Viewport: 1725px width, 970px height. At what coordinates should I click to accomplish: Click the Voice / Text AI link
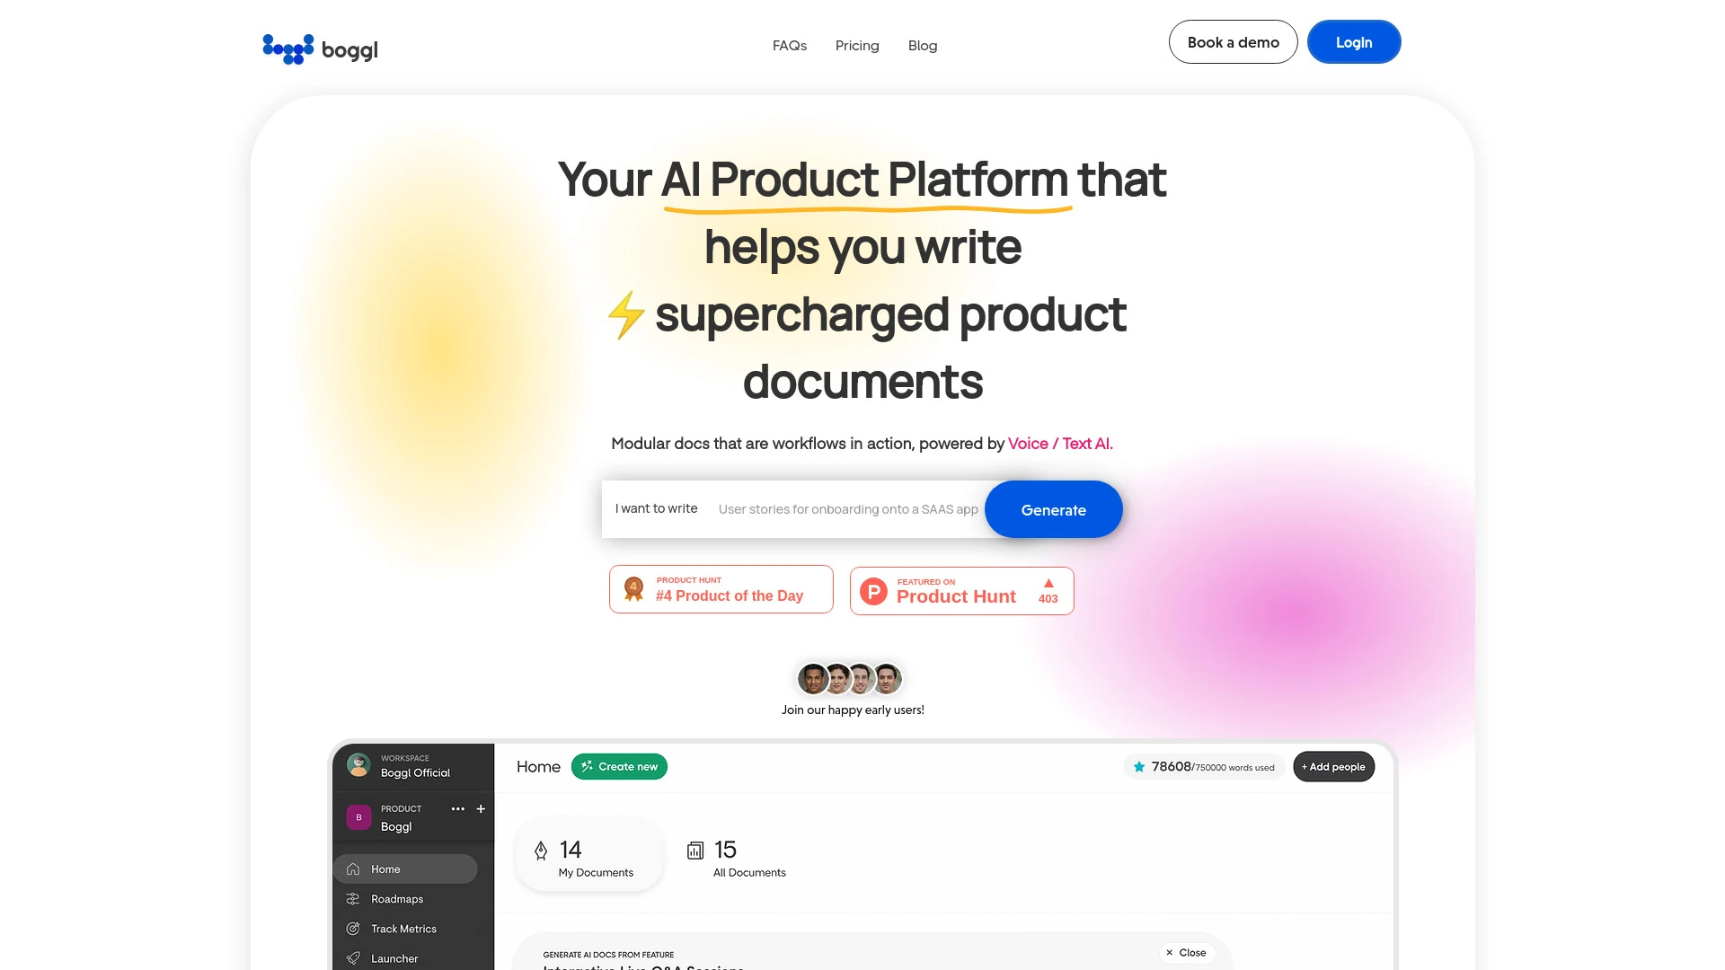1058,443
